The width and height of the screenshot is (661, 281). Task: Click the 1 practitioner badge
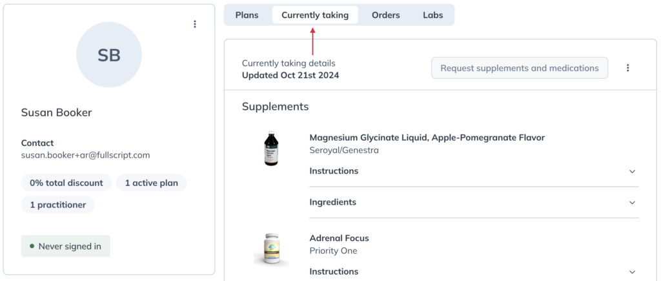pos(57,205)
